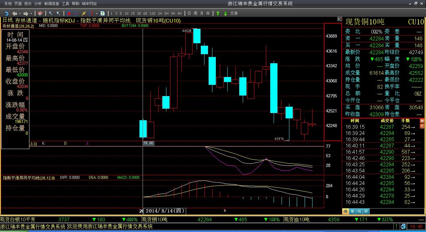Open the 新闻信息 menu
Screen dimensions: 426x232
(52, 4)
